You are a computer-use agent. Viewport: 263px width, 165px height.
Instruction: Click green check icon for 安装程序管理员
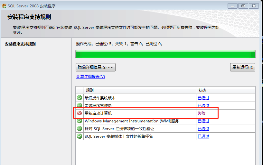pos(80,105)
